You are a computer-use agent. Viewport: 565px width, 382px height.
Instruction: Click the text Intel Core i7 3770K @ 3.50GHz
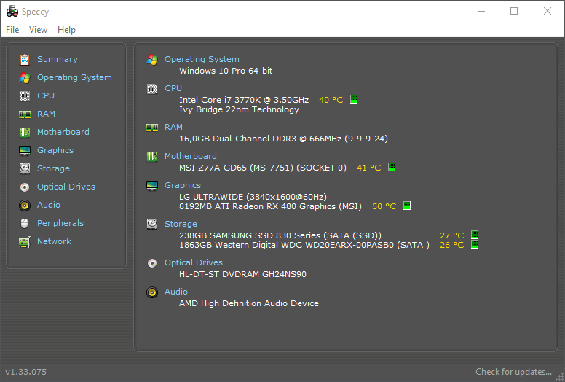point(244,100)
